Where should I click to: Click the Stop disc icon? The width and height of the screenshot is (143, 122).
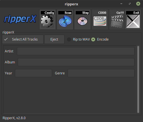(x=82, y=19)
